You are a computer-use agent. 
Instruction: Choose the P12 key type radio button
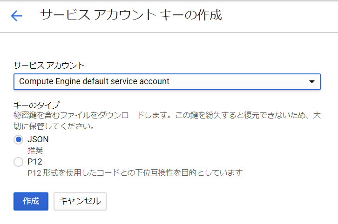pos(18,162)
